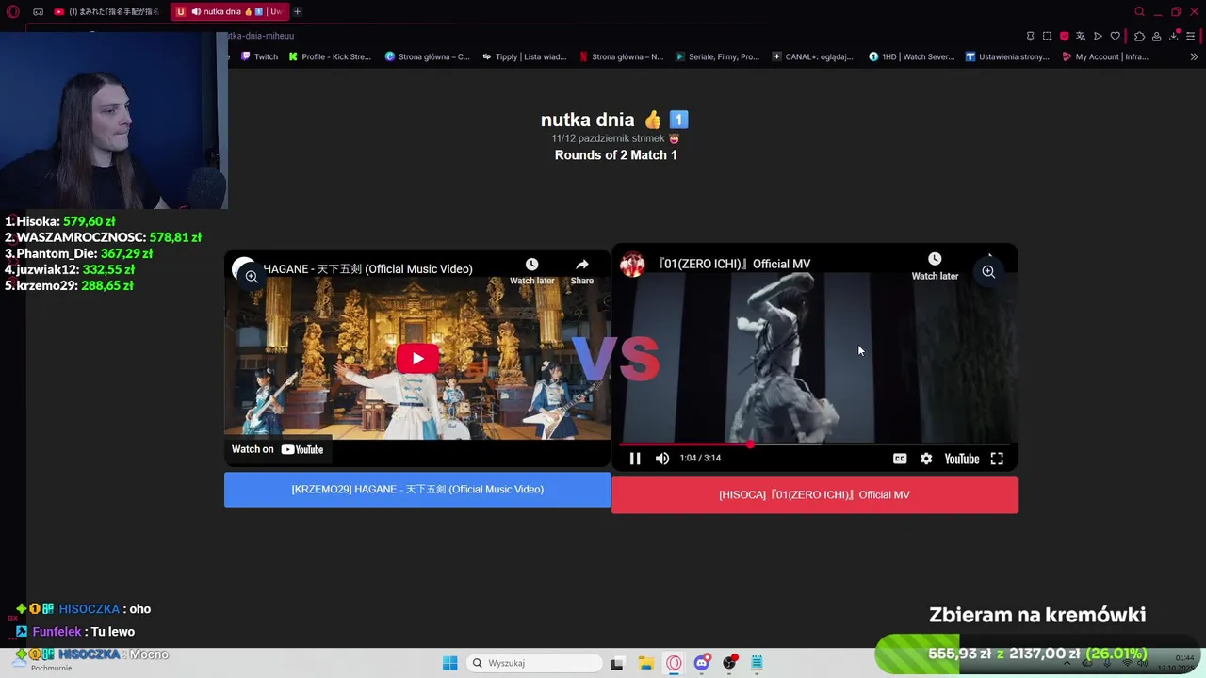This screenshot has height=678, width=1206.
Task: Toggle closed captions on ZERO ICHI video
Action: (900, 459)
